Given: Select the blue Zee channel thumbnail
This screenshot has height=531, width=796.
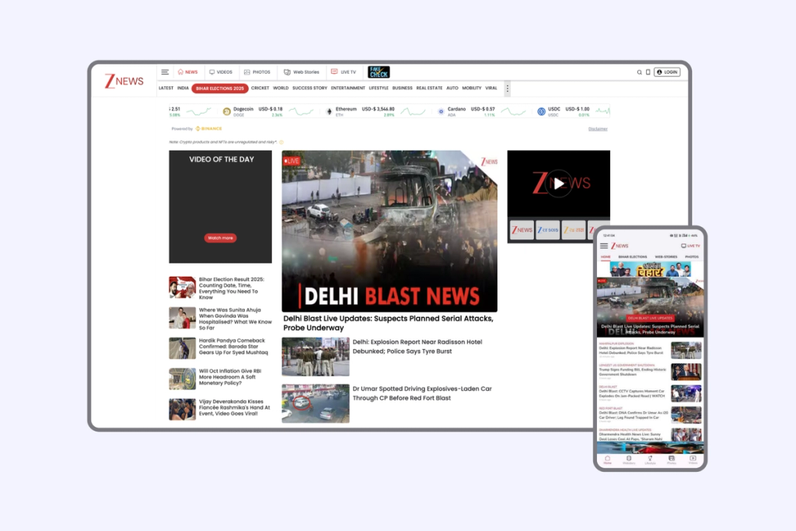Looking at the screenshot, I should tap(548, 230).
